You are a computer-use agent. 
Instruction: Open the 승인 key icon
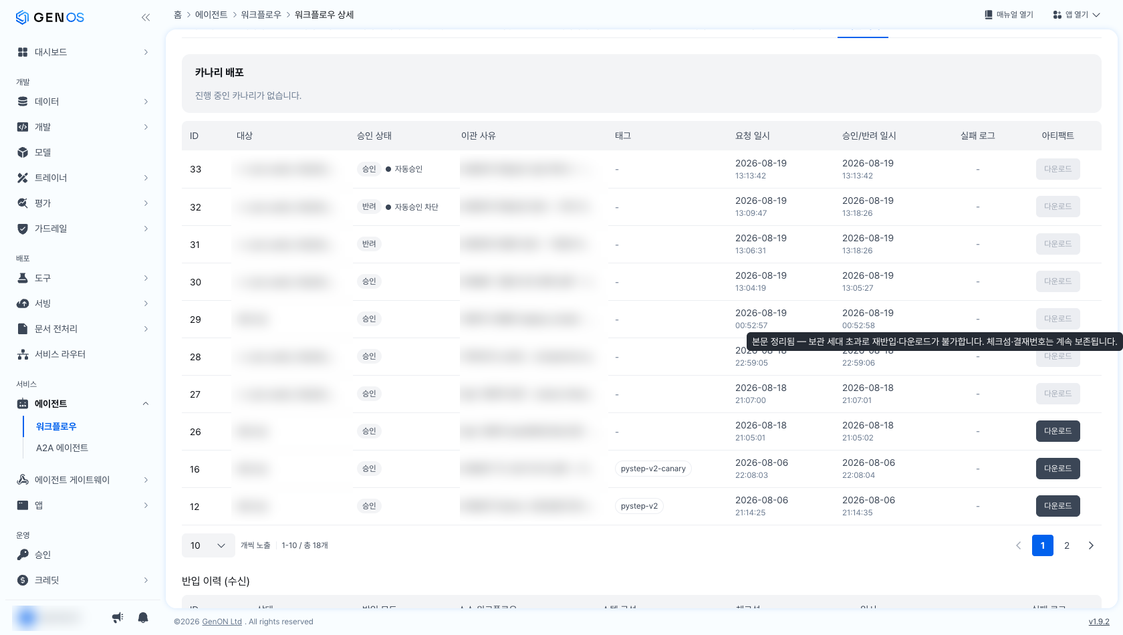point(23,555)
